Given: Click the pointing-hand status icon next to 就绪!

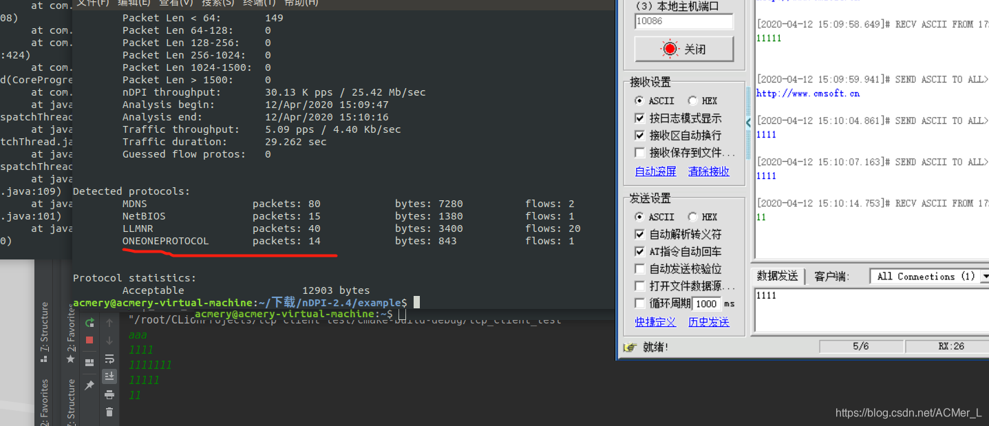Looking at the screenshot, I should coord(630,348).
